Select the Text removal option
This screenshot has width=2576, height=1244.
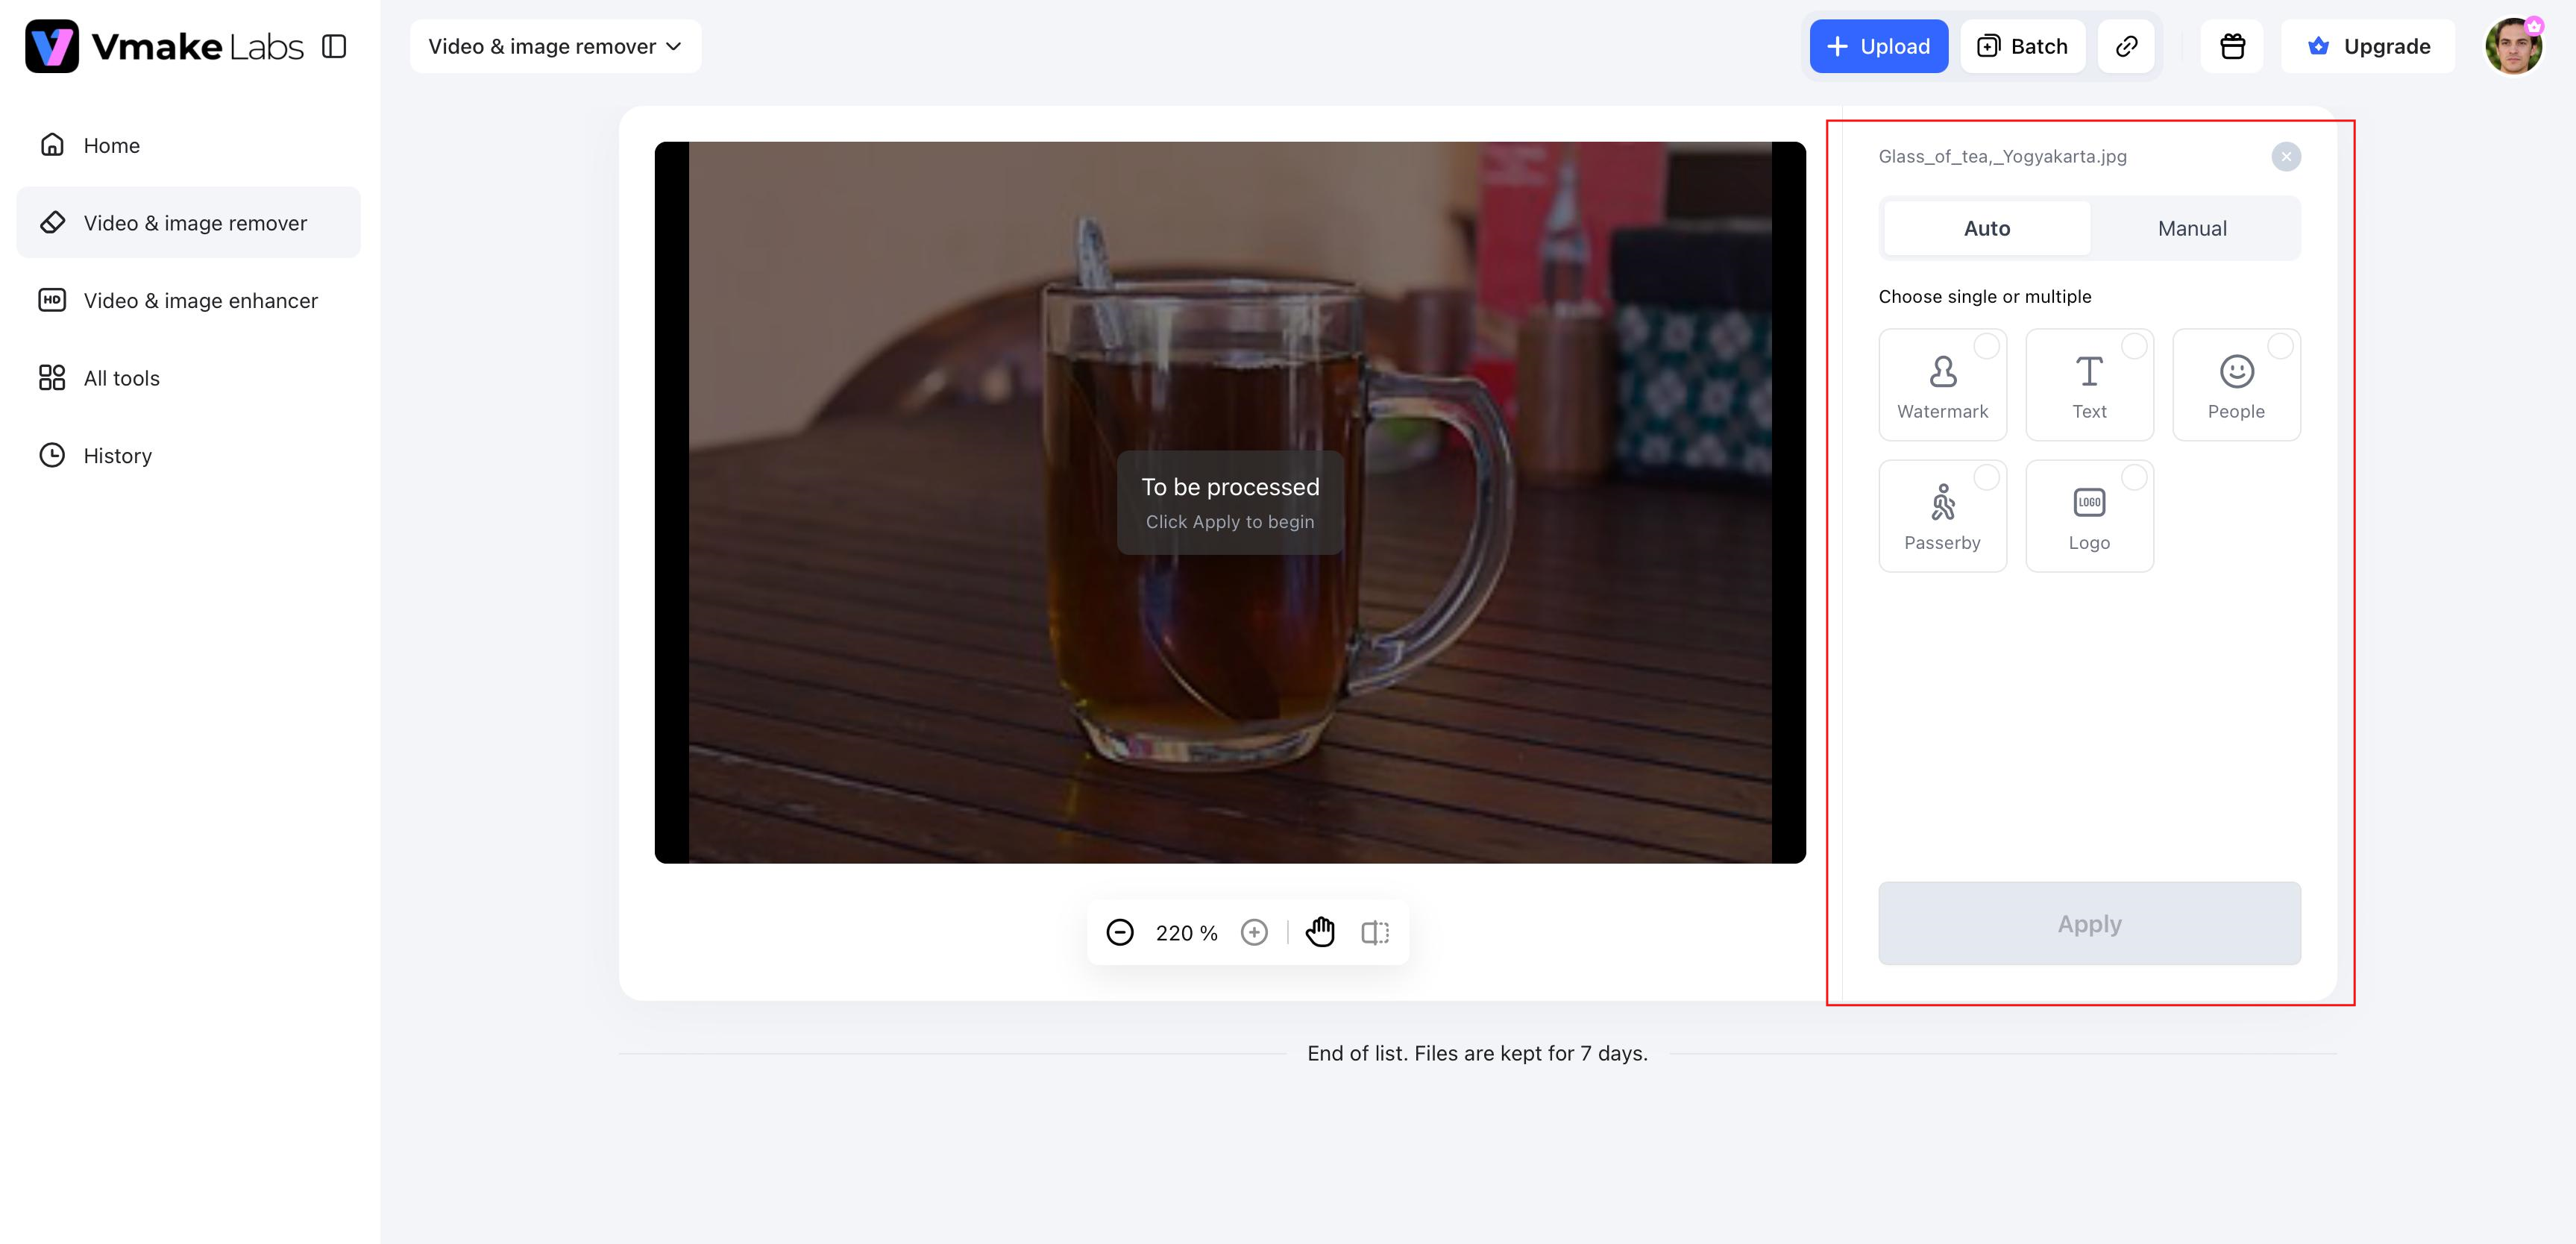coord(2089,384)
